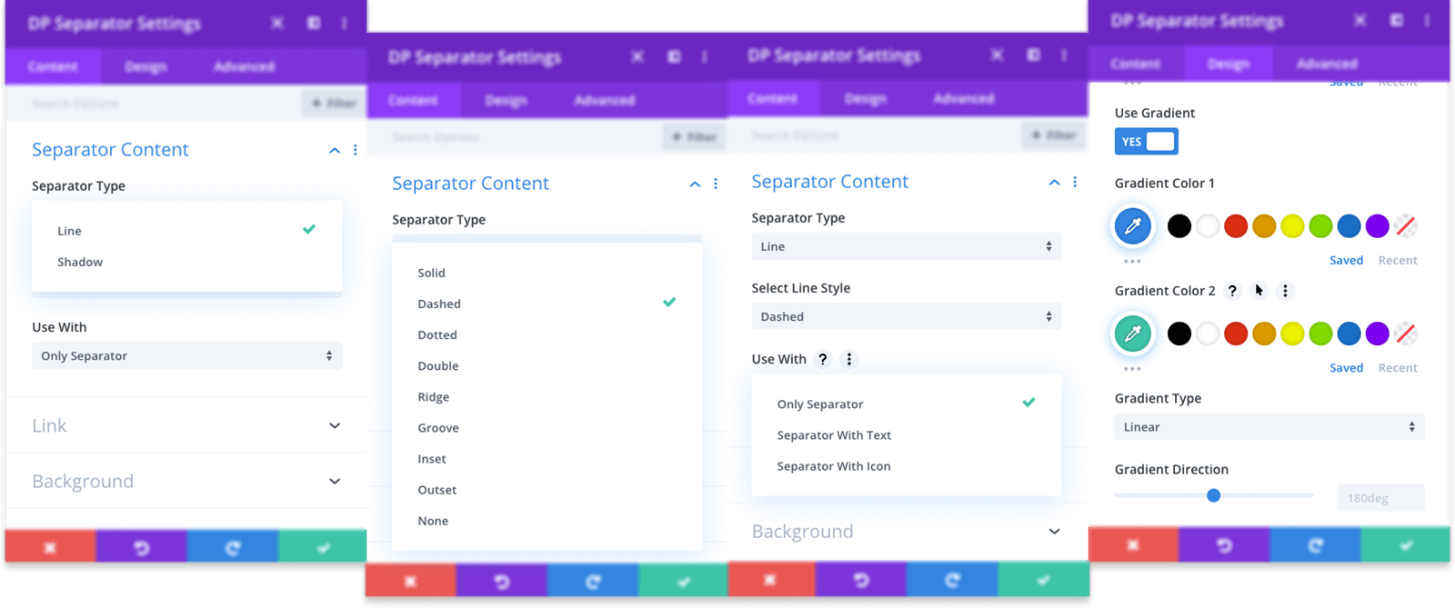Click the help icon next to Use With
This screenshot has width=1455, height=608.
click(x=822, y=359)
